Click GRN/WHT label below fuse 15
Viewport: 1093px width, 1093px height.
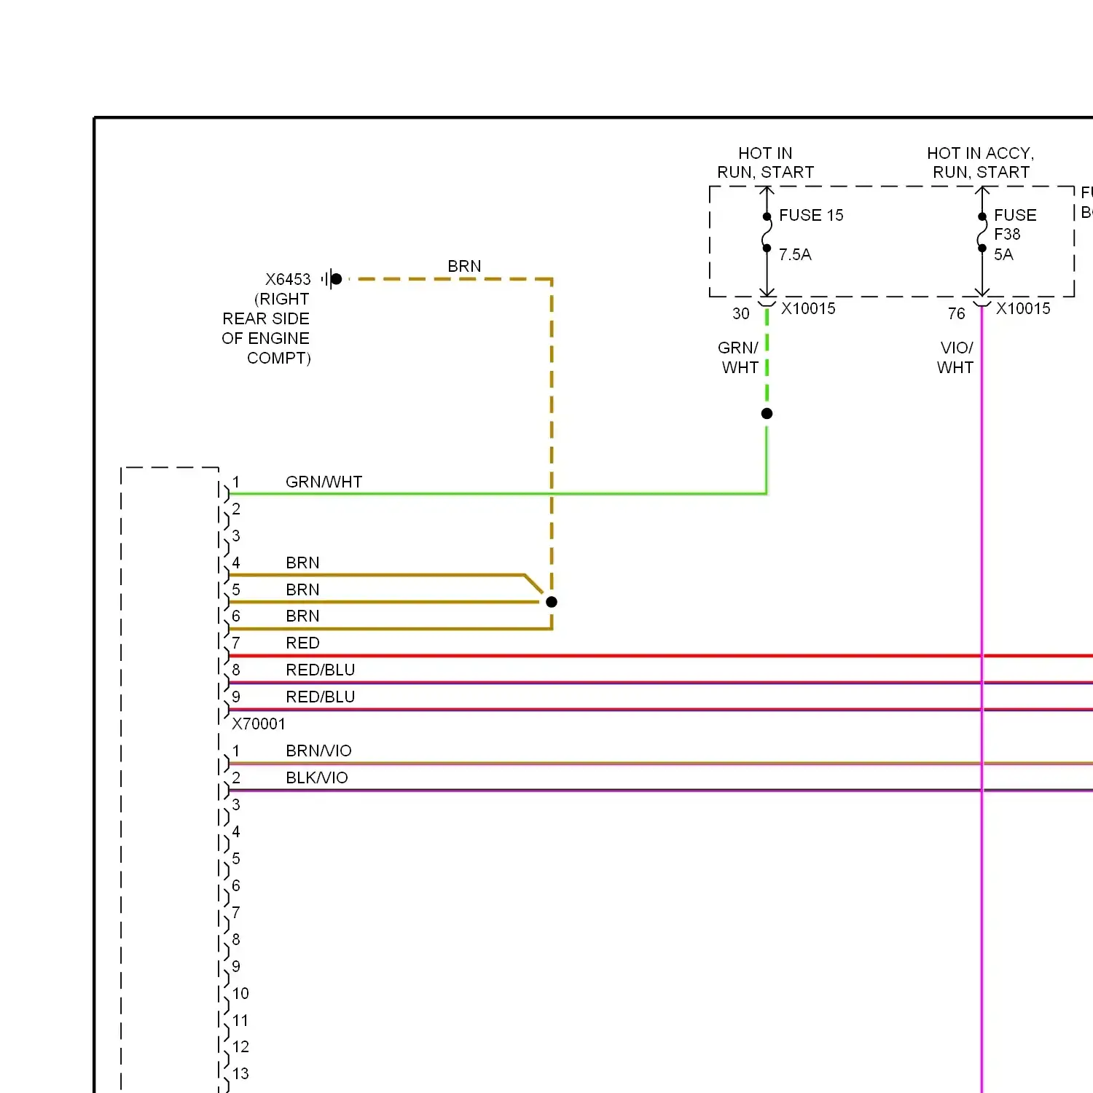[x=739, y=357]
